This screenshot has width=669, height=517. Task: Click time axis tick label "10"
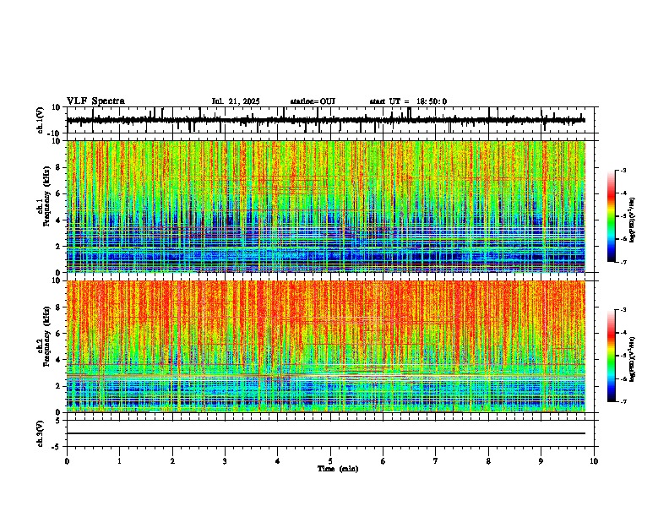coord(594,461)
